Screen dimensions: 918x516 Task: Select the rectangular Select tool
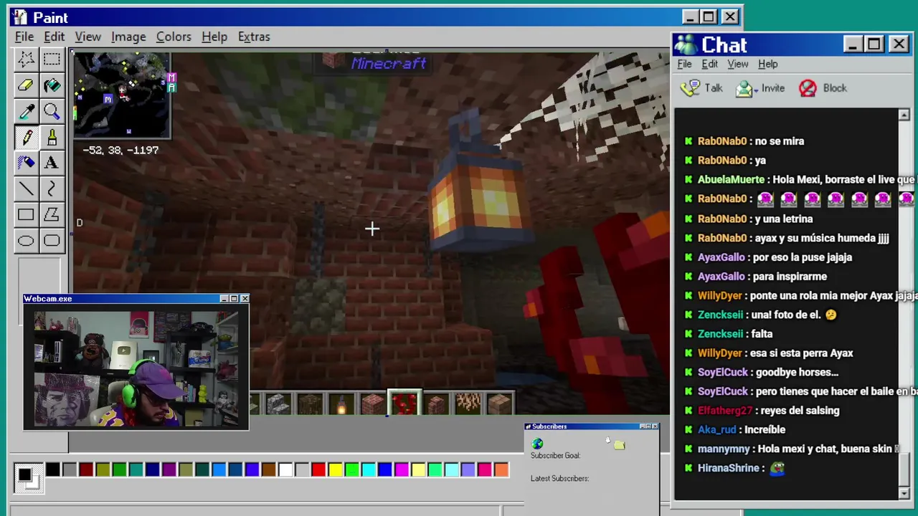52,59
